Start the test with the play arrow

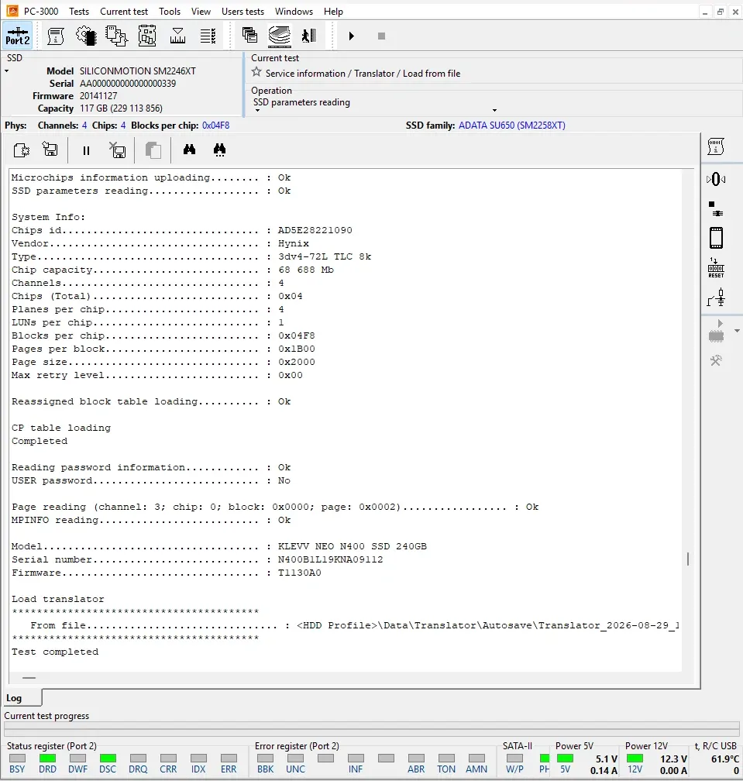click(x=351, y=36)
